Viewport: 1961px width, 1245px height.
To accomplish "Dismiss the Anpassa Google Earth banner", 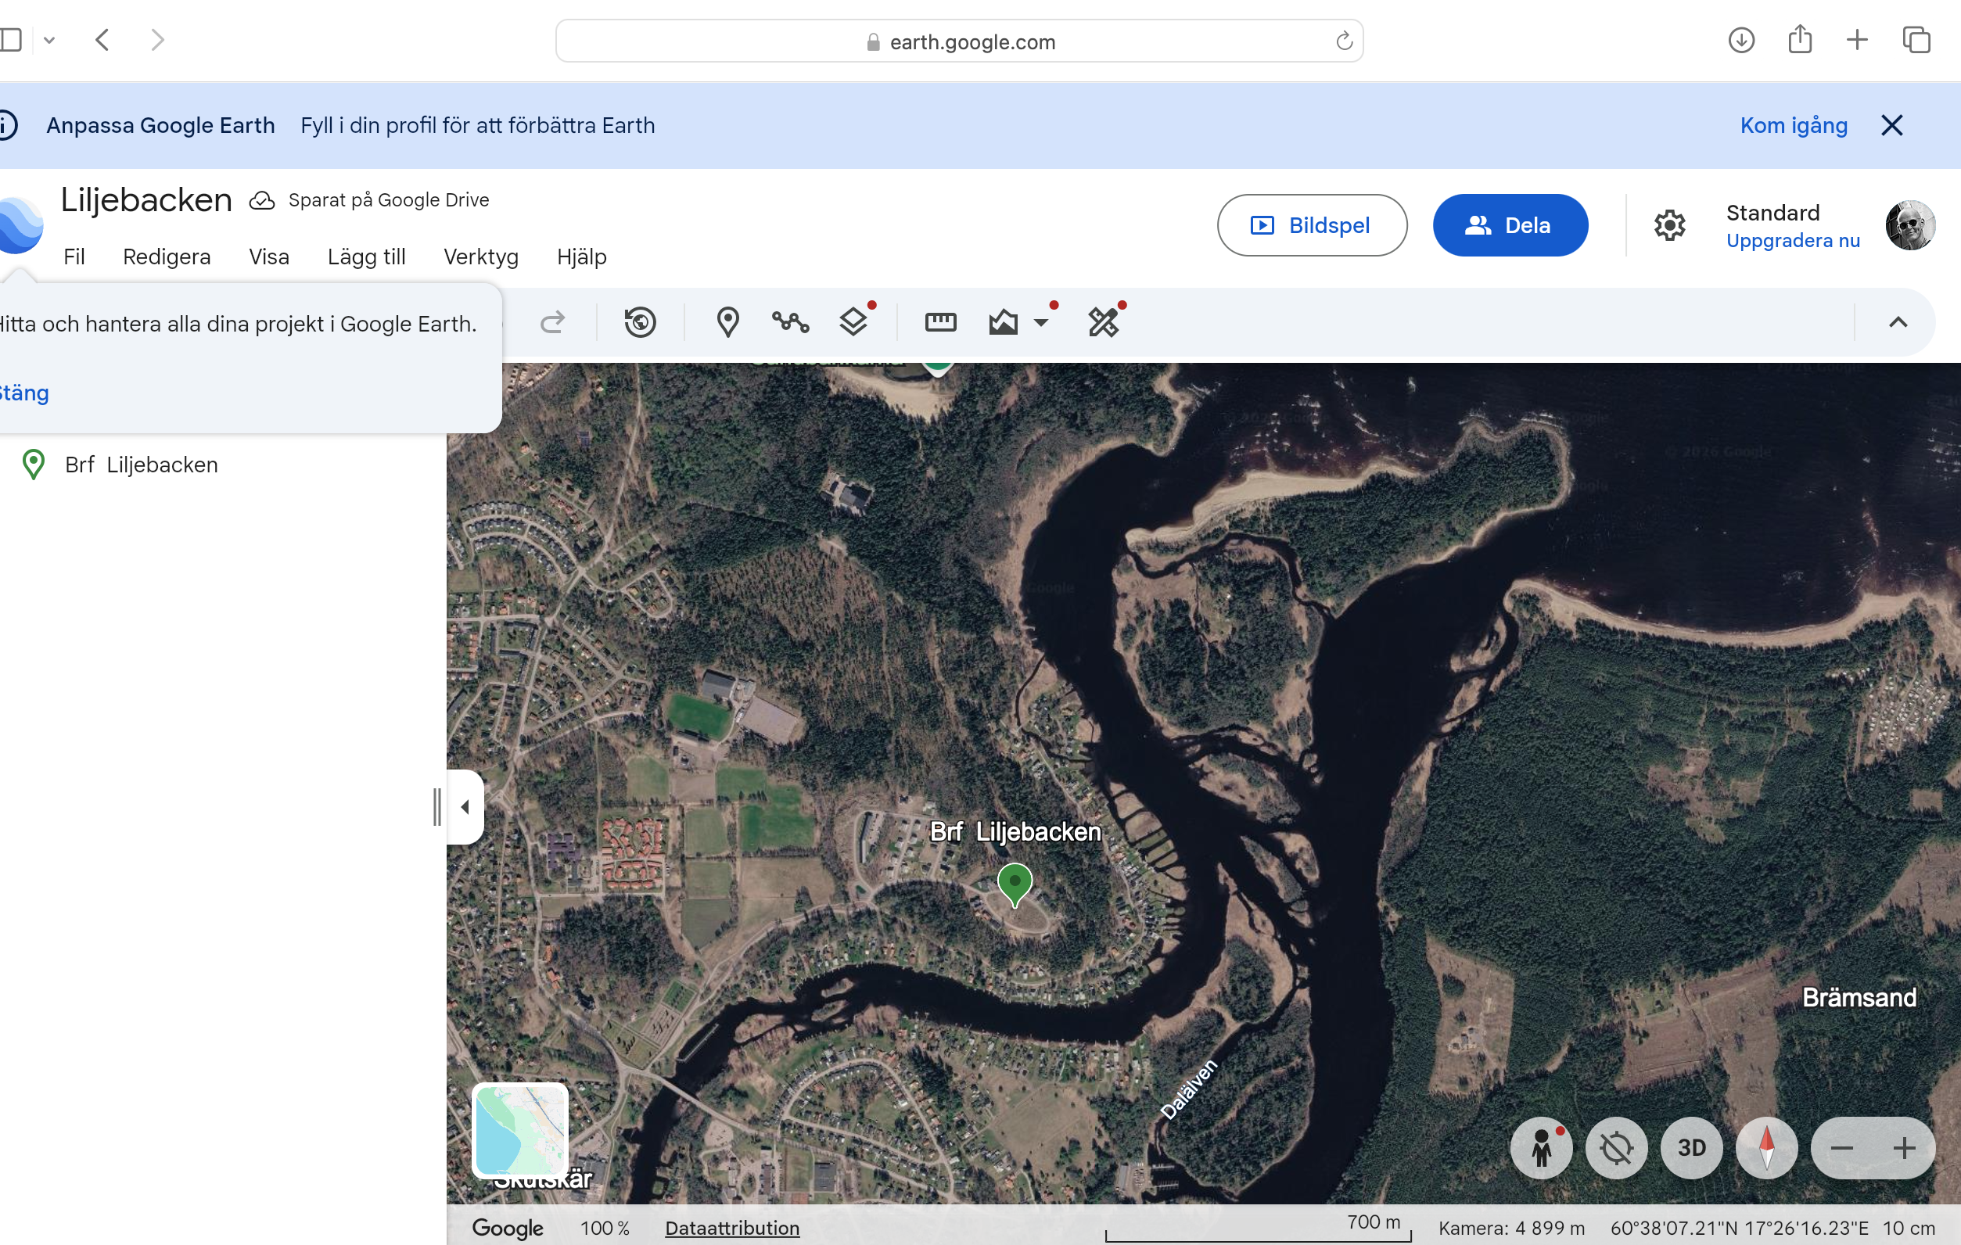I will coord(1892,125).
